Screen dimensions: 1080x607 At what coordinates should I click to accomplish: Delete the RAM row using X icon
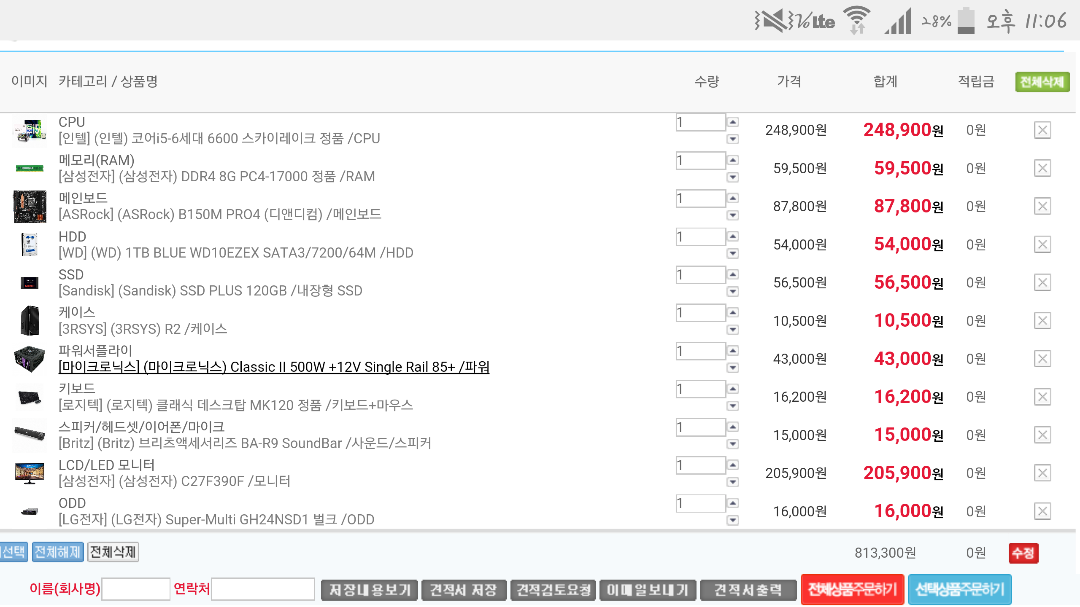pyautogui.click(x=1042, y=168)
